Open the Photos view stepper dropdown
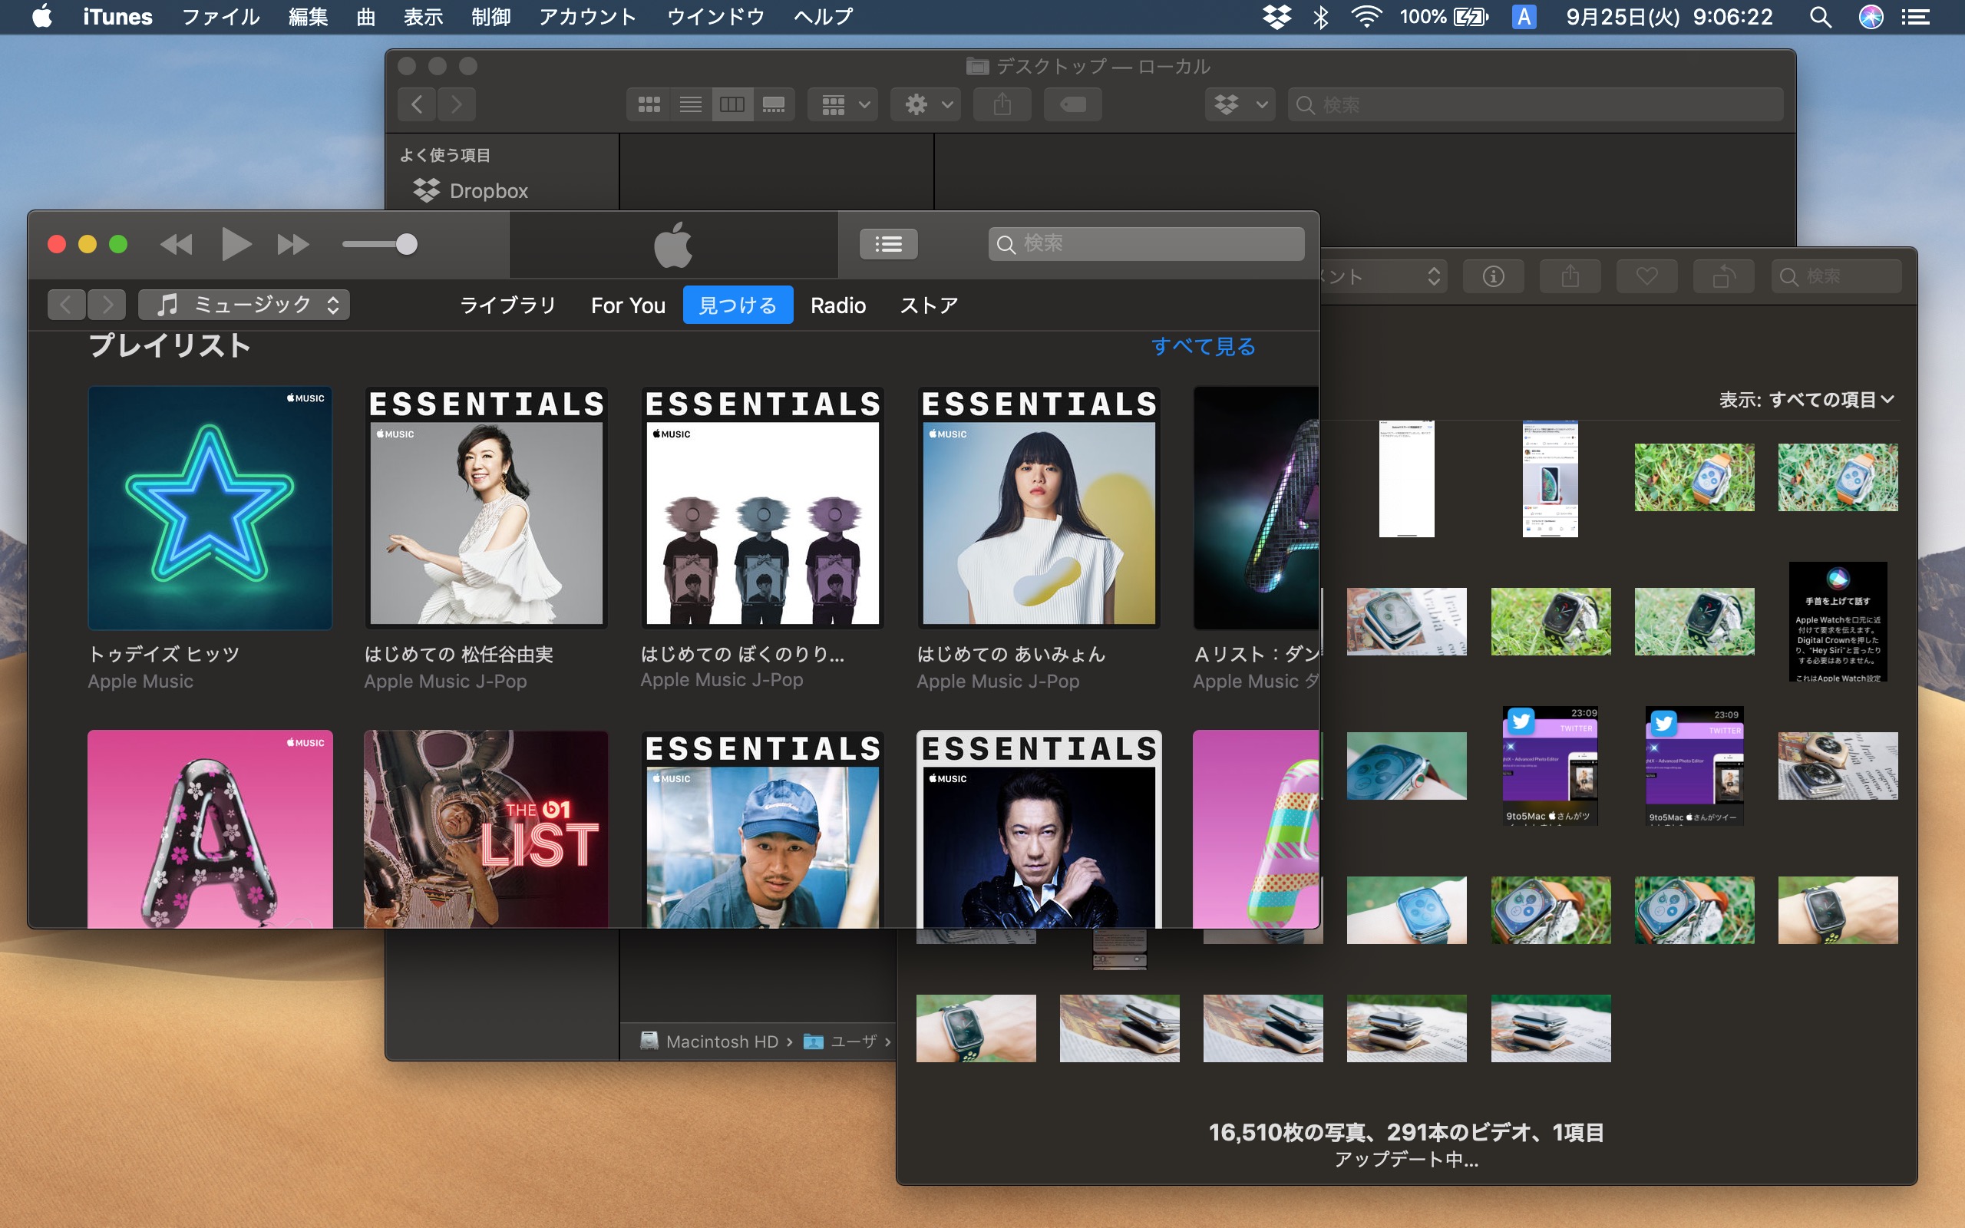Image resolution: width=1965 pixels, height=1228 pixels. pos(1433,277)
